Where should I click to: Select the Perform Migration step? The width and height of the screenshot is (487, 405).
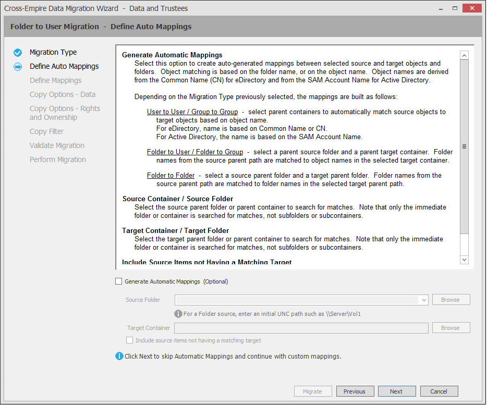[x=58, y=159]
